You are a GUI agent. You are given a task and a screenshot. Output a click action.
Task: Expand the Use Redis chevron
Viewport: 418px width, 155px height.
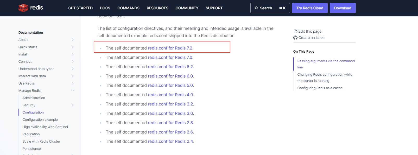[x=73, y=83]
